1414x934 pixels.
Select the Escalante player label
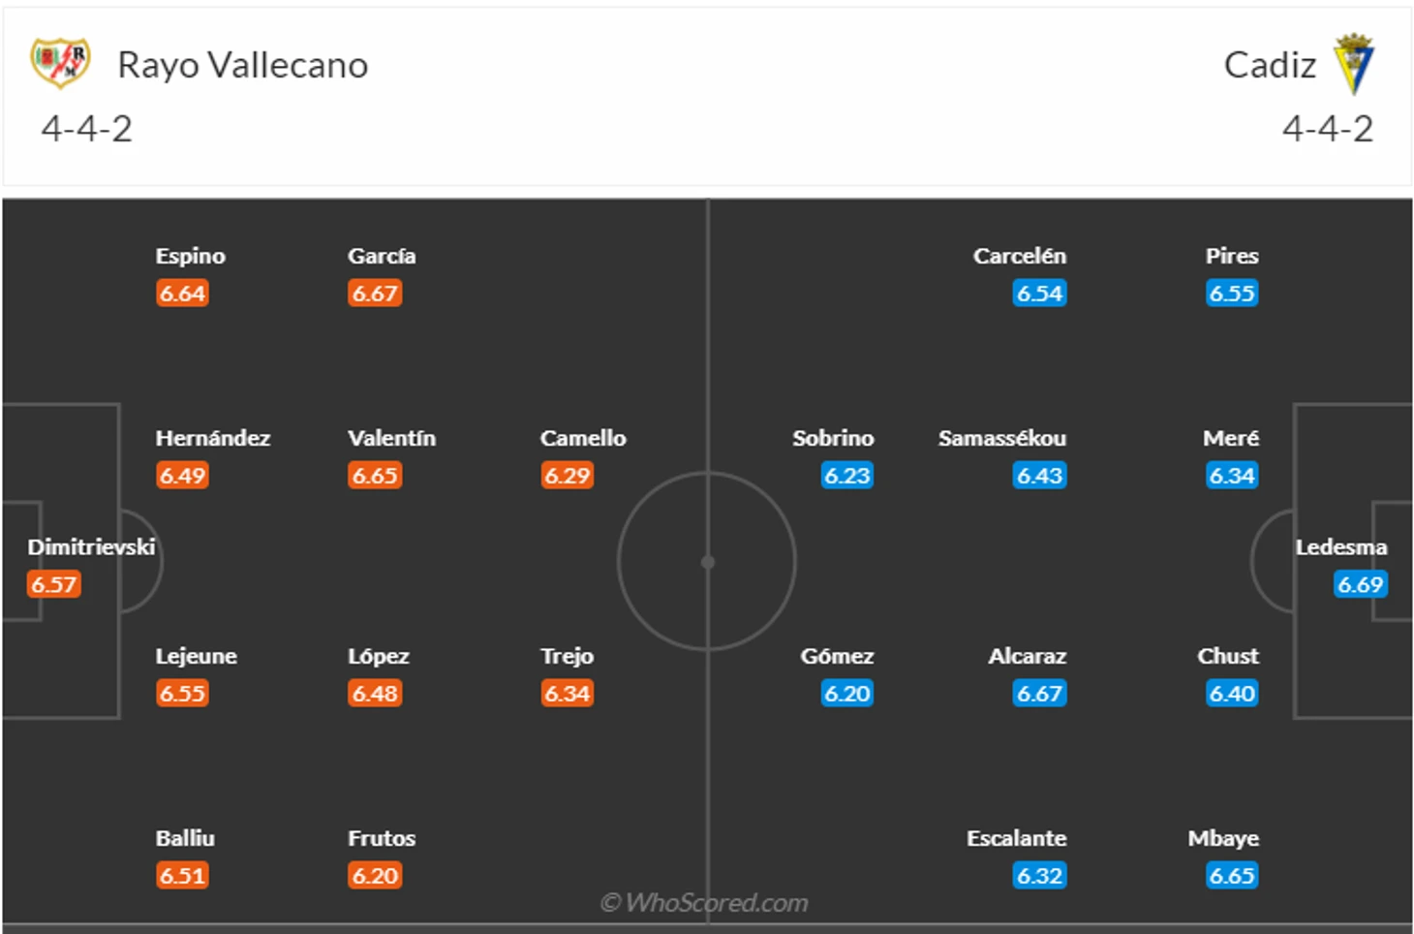[x=1016, y=838]
